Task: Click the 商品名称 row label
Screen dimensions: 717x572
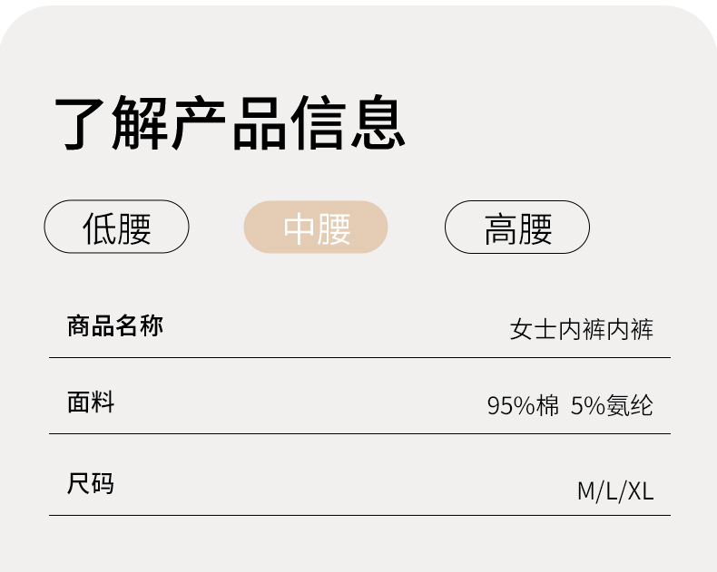Action: tap(115, 326)
